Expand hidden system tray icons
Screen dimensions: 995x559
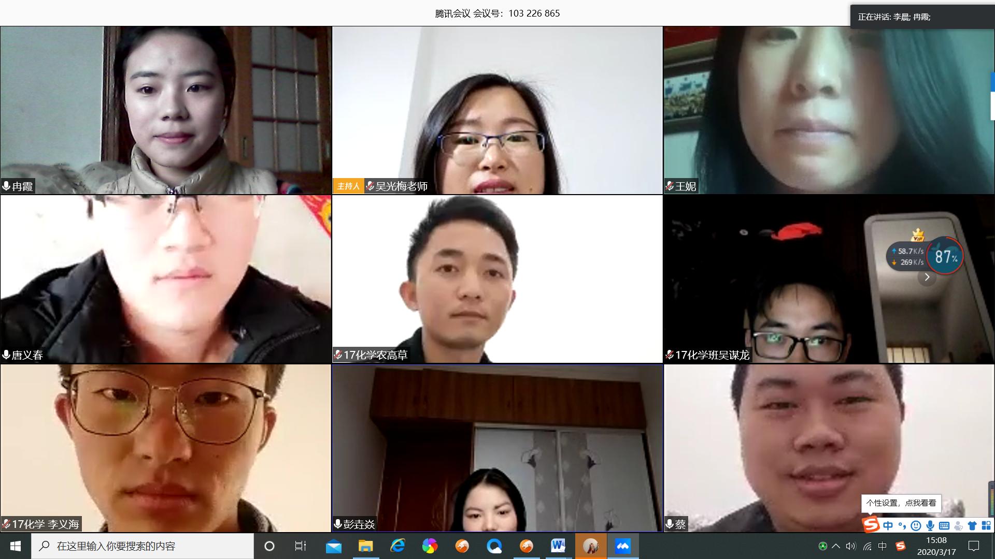[x=836, y=546]
